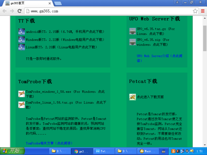Open the red Chrome menu icon
This screenshot has height=155, width=207.
(203, 11)
